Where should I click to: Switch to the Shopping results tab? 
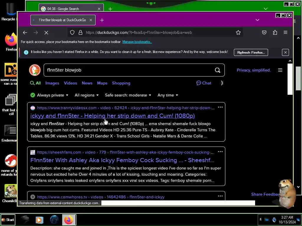[x=121, y=83]
